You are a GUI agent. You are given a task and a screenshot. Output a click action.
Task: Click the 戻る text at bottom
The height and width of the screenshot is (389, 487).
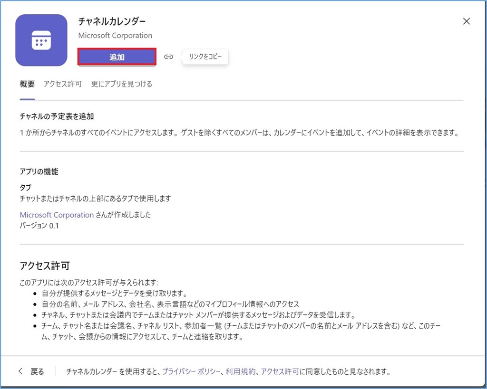pos(38,371)
